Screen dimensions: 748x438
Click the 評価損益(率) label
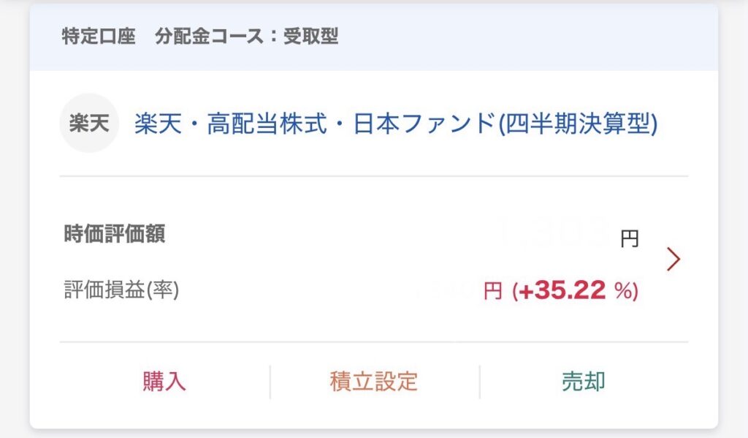click(121, 290)
